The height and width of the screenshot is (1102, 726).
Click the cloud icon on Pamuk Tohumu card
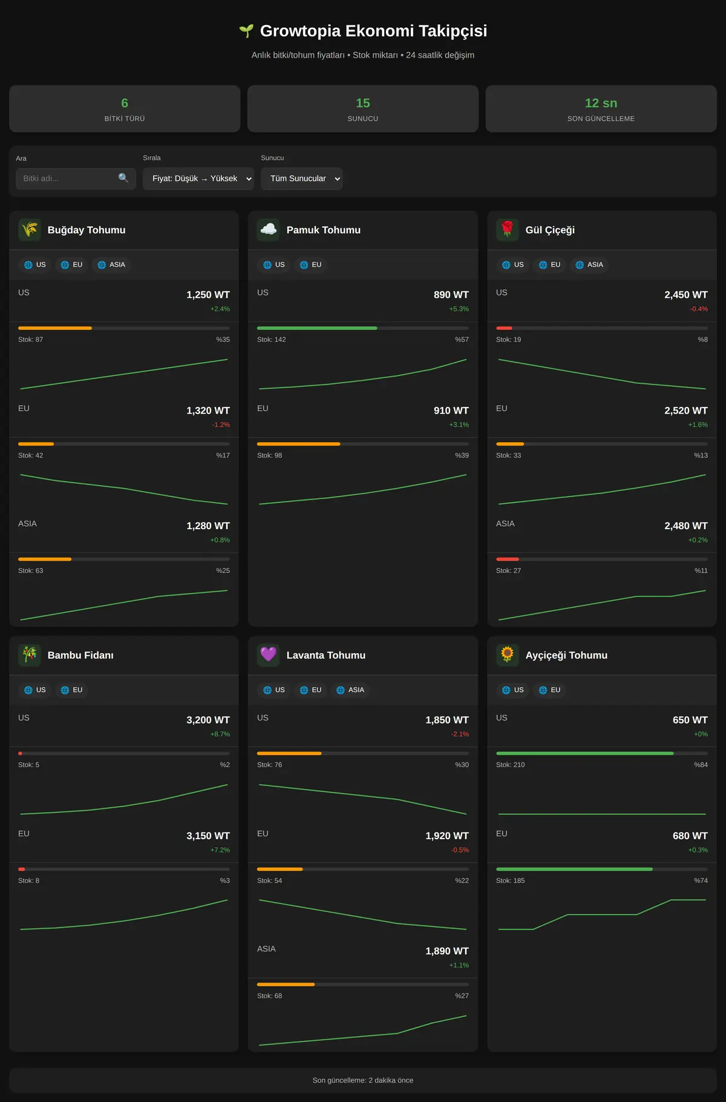(x=269, y=230)
